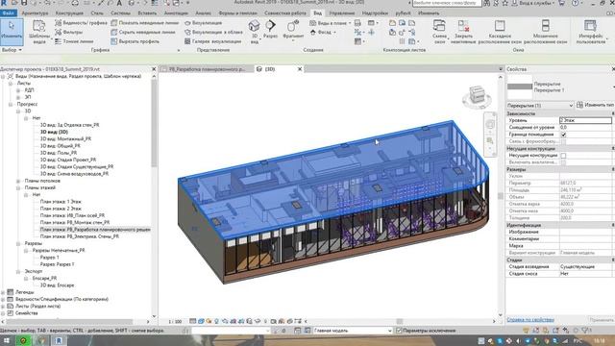The height and width of the screenshot is (346, 615).
Task: Select the Изменить (Modify) tool
Action: point(12,31)
